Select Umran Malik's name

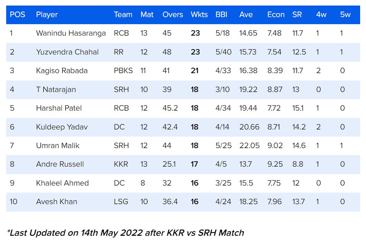coord(58,145)
